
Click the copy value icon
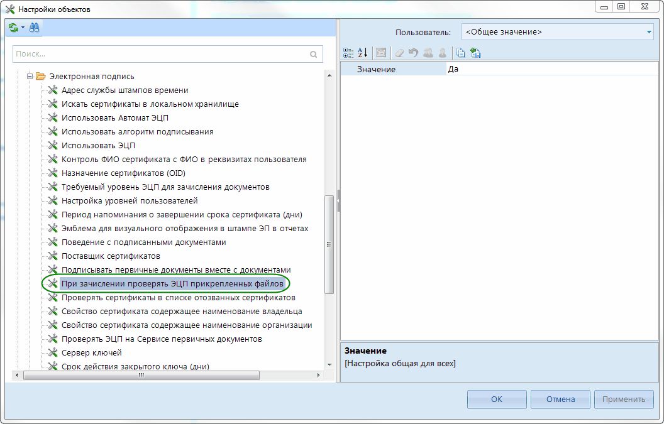(461, 53)
